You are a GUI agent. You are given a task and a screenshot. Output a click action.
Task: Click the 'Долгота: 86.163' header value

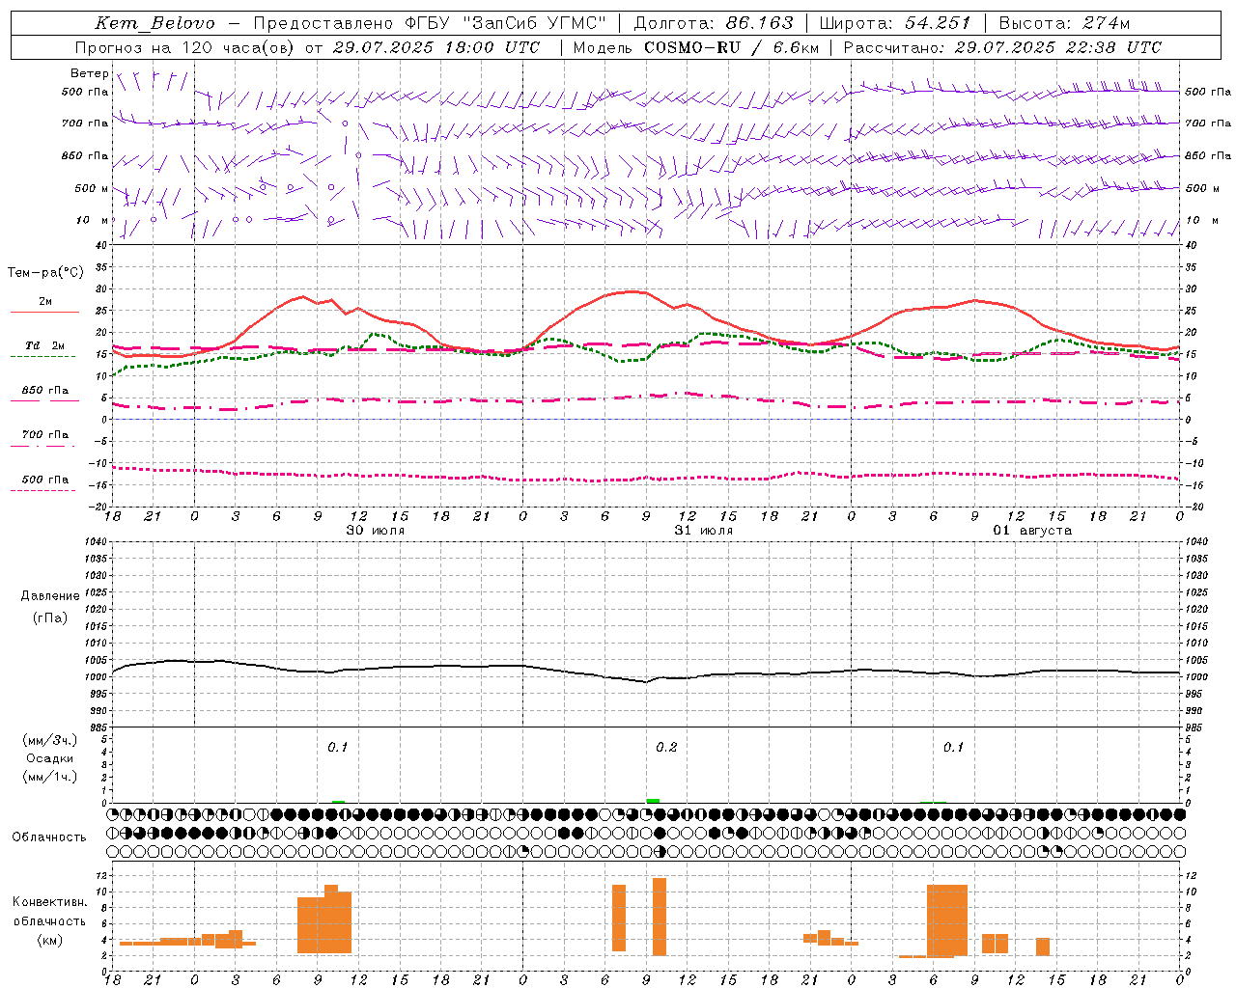coord(714,23)
